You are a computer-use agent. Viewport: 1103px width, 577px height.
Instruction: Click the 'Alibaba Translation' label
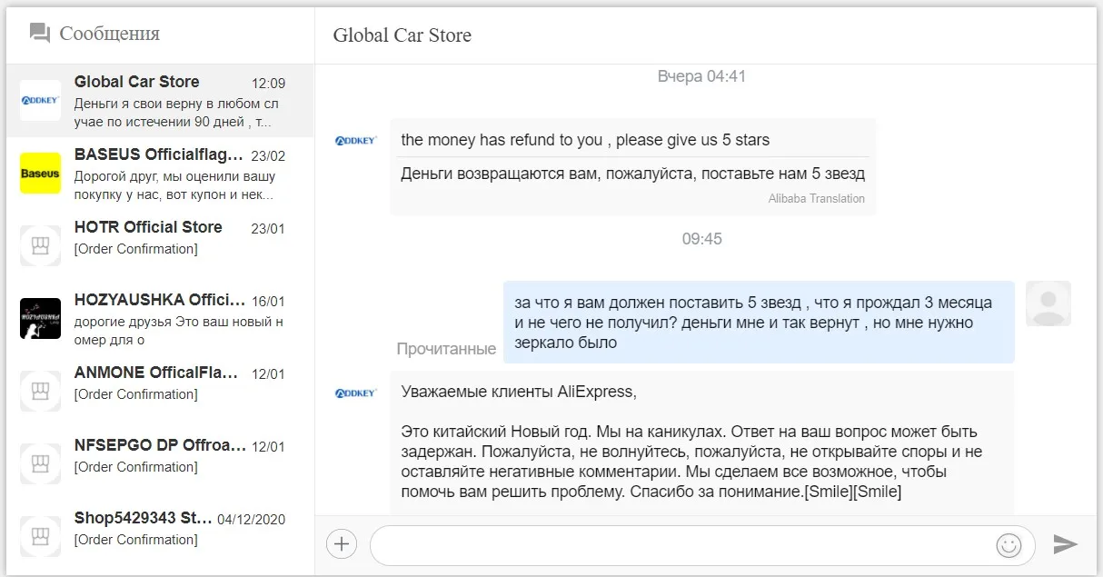point(817,198)
